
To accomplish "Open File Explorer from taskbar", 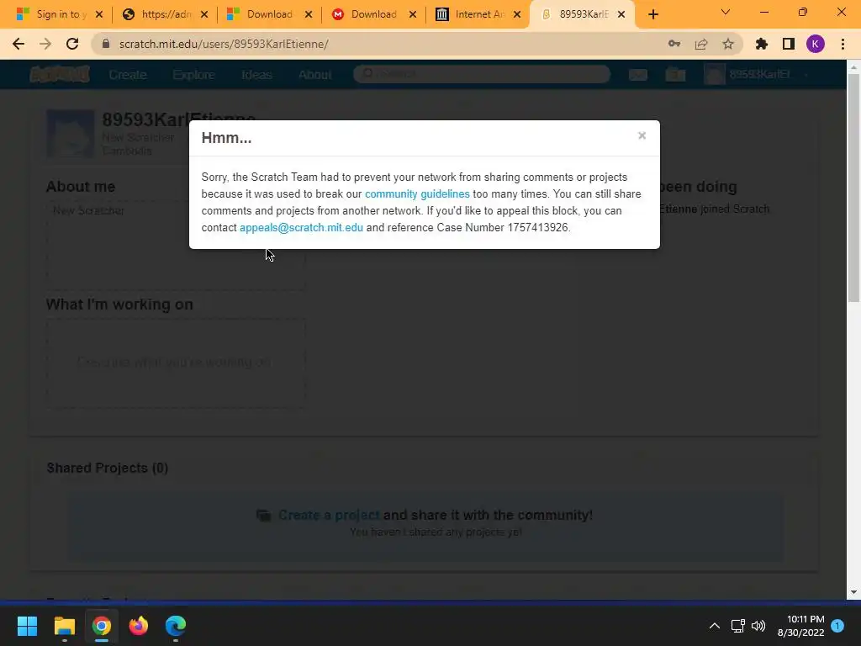I will [x=64, y=626].
